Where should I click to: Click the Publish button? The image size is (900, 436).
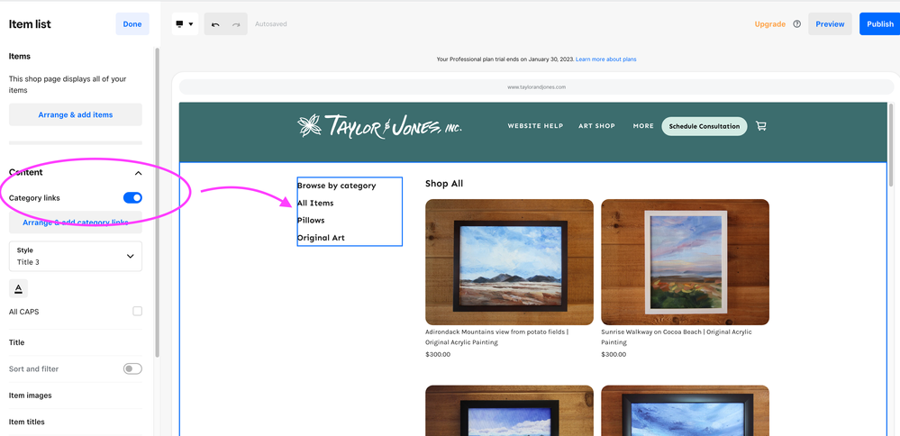879,24
